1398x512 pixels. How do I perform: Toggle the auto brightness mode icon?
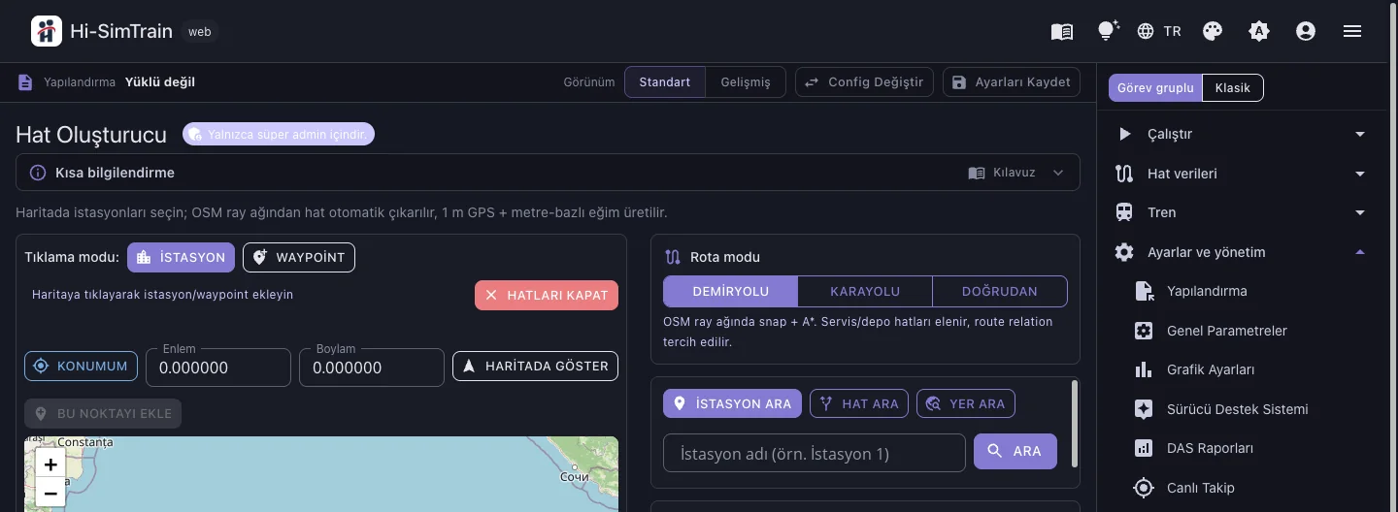[1259, 31]
